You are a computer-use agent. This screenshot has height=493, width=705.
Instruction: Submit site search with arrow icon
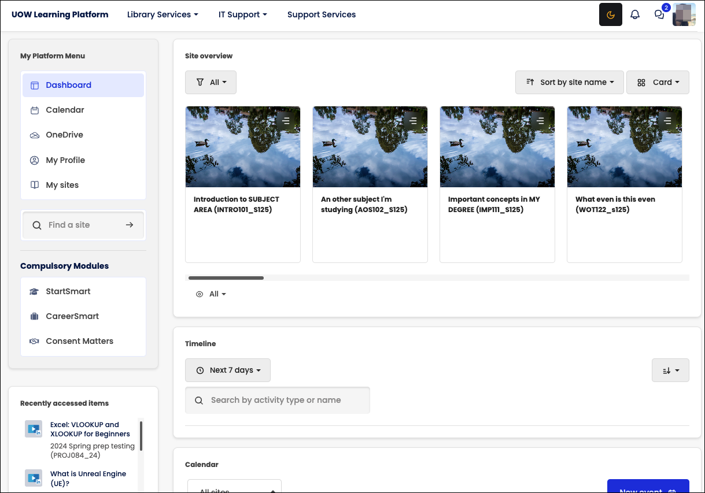[130, 225]
